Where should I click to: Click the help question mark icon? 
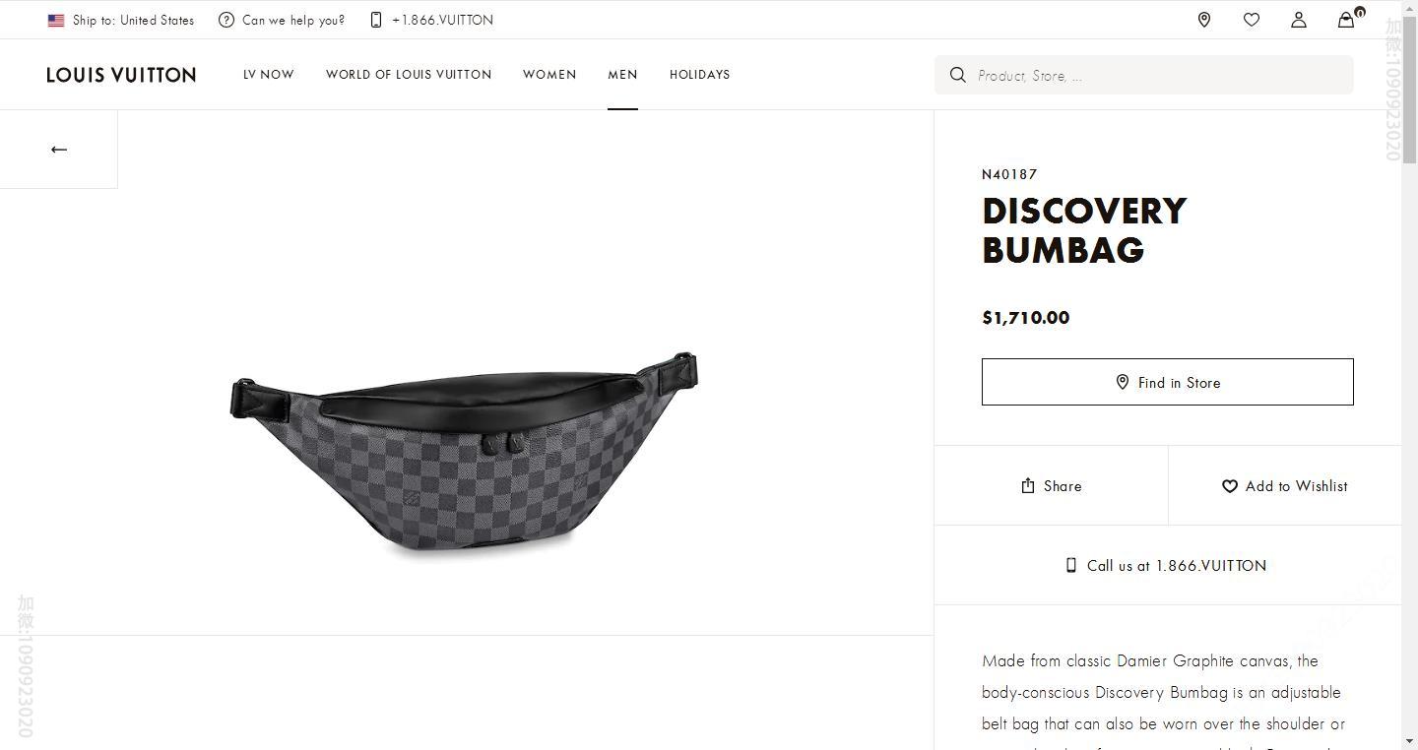(x=226, y=20)
